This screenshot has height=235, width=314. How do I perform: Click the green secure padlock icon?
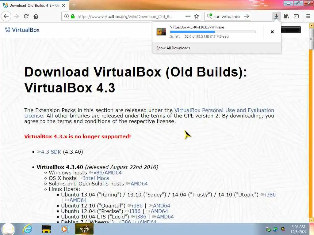click(x=73, y=17)
